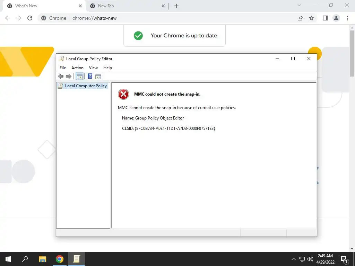
Task: Share this page from Chrome address bar
Action: (300, 18)
